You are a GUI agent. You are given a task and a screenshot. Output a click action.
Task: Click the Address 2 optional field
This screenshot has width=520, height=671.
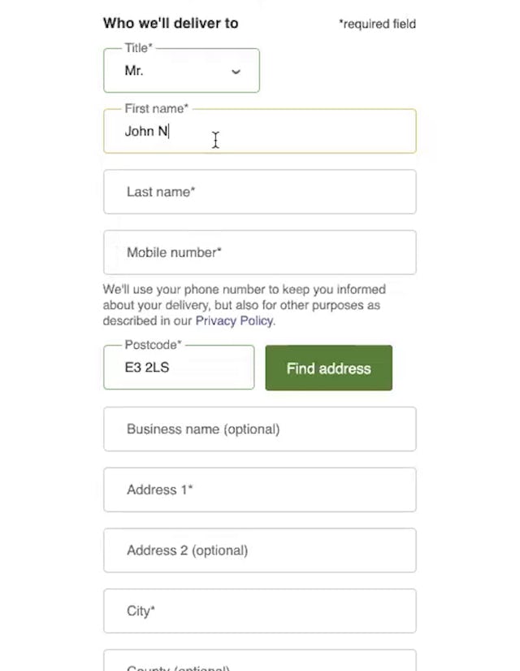(260, 550)
